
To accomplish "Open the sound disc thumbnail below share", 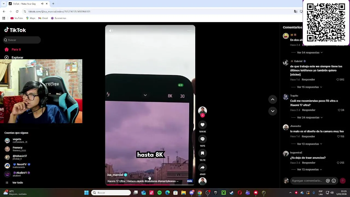I will click(202, 181).
